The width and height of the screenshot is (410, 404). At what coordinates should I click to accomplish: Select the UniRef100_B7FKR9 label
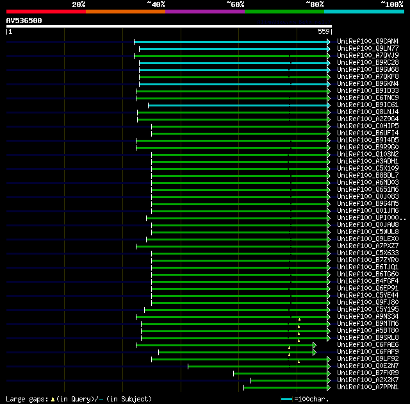pos(368,373)
